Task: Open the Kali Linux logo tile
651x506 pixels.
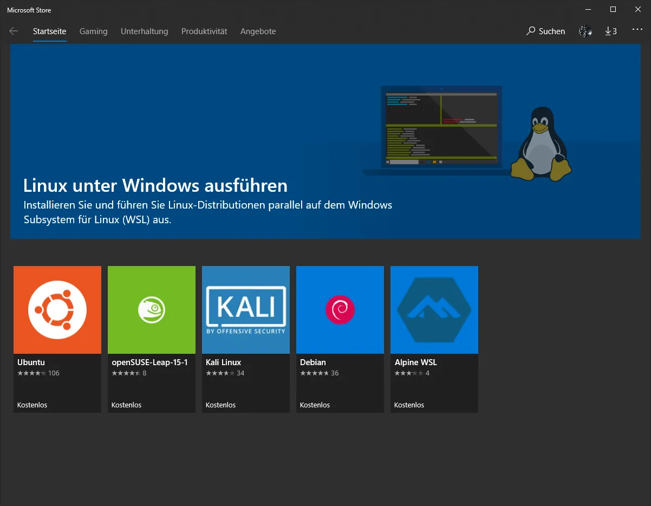Action: pyautogui.click(x=246, y=310)
